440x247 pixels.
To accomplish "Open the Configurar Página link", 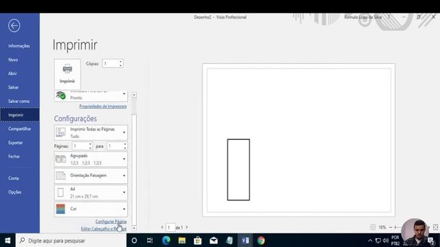I will [x=111, y=222].
